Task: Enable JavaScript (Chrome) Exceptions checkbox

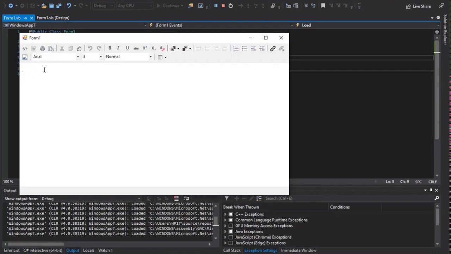Action: [231, 237]
